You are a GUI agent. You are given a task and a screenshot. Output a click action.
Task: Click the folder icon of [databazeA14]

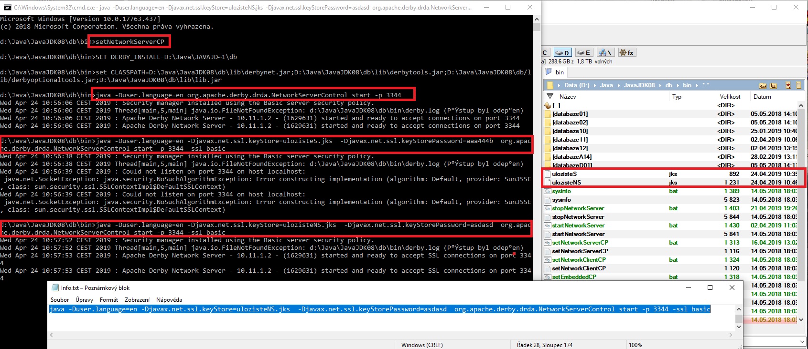tap(548, 157)
